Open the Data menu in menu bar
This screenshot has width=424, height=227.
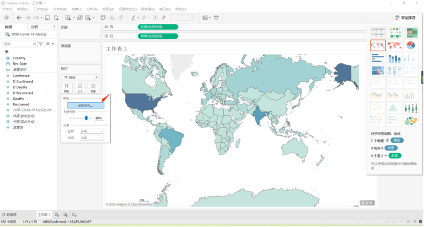23,9
